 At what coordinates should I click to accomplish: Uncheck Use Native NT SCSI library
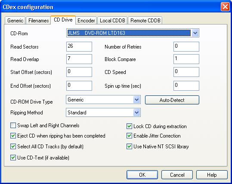[x=129, y=147]
